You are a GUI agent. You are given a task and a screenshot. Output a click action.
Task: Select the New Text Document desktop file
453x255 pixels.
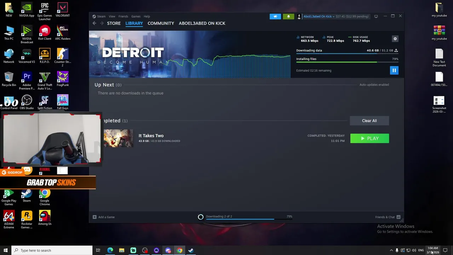pyautogui.click(x=439, y=58)
